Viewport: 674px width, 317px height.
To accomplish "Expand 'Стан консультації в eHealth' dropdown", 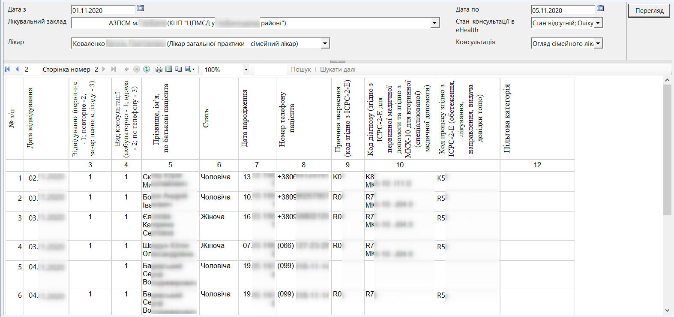I will click(x=599, y=23).
